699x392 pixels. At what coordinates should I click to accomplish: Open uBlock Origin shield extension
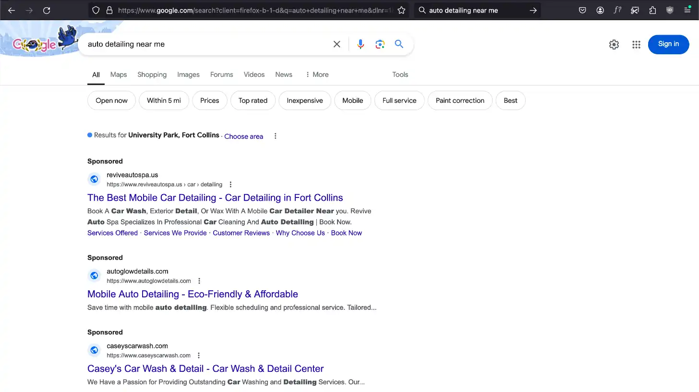tap(670, 10)
